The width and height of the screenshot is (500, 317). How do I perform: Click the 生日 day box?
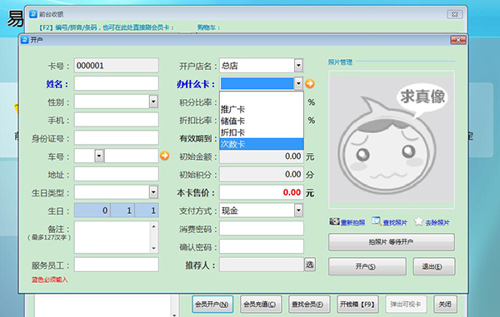pos(147,211)
